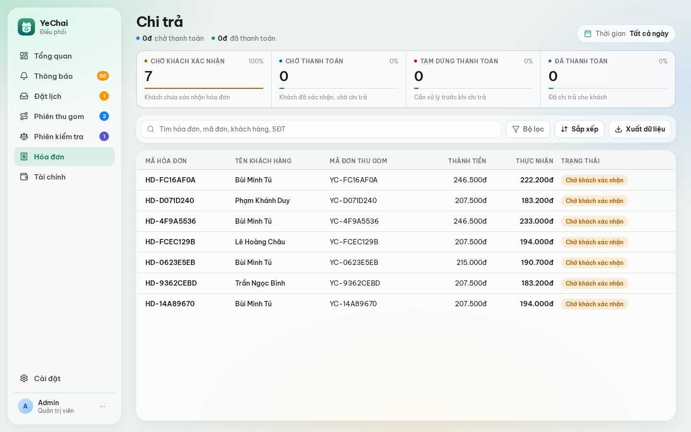
Task: Click the Phiên thu gom route icon
Action: [x=24, y=116]
